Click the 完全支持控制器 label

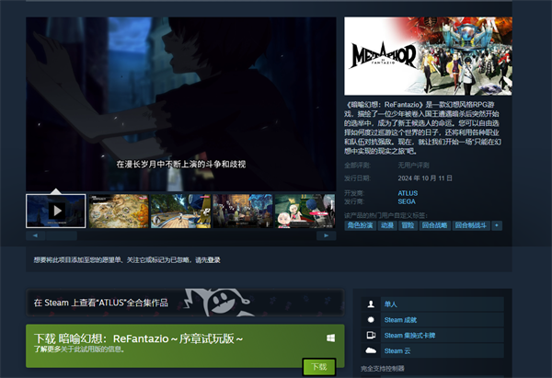[383, 369]
